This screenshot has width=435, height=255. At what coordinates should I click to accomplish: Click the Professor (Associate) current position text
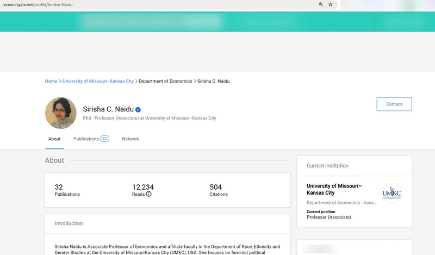pos(329,217)
